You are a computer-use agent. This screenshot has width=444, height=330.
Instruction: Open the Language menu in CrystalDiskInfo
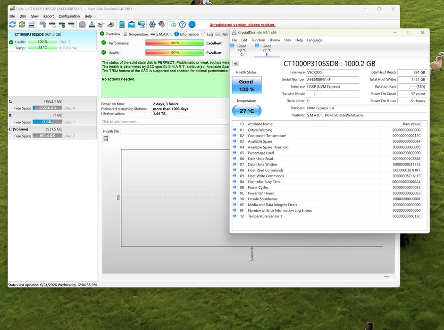pyautogui.click(x=315, y=40)
